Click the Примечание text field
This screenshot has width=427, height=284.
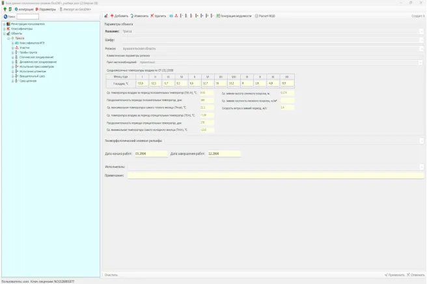[273, 175]
